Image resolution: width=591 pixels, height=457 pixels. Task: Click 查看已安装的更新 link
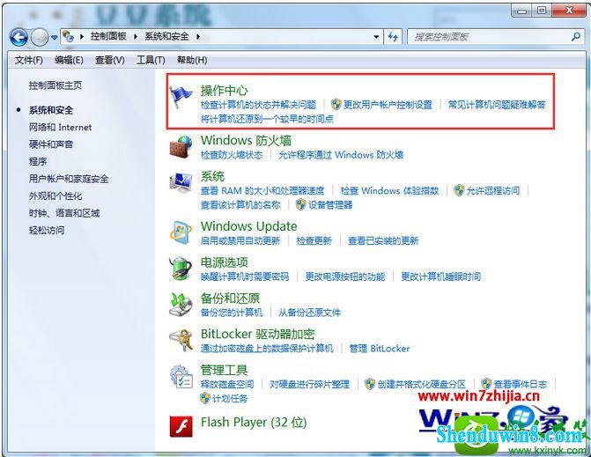383,240
